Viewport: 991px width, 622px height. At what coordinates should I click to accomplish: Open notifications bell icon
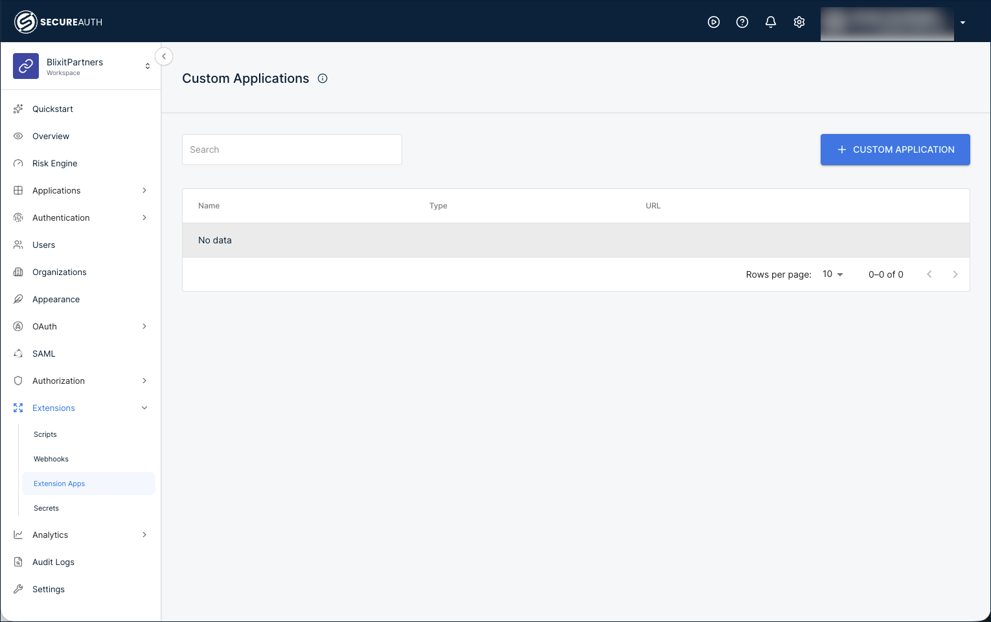coord(771,22)
